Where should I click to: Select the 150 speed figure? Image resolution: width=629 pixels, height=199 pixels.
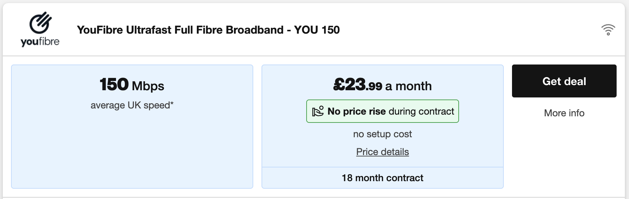[114, 84]
